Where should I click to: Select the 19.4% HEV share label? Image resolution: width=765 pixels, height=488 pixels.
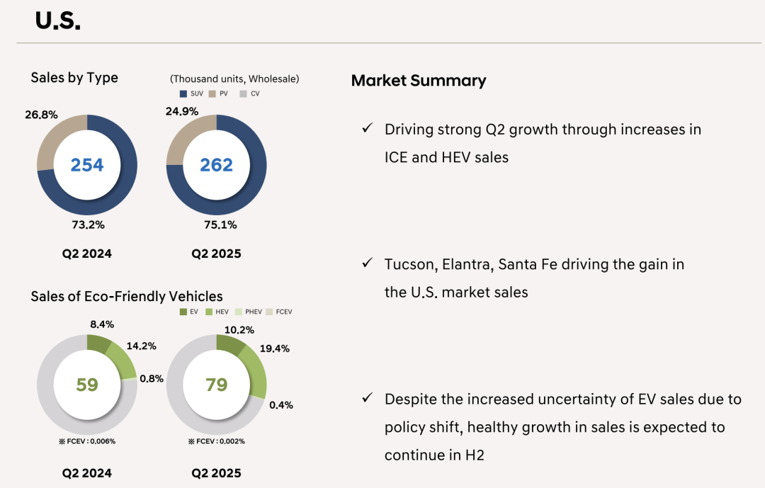(x=274, y=349)
